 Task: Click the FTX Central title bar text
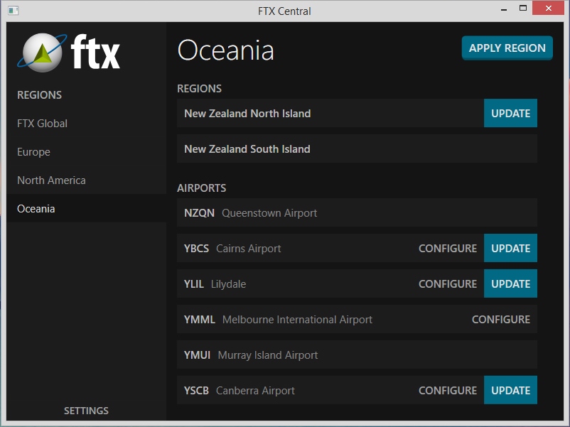(x=284, y=11)
